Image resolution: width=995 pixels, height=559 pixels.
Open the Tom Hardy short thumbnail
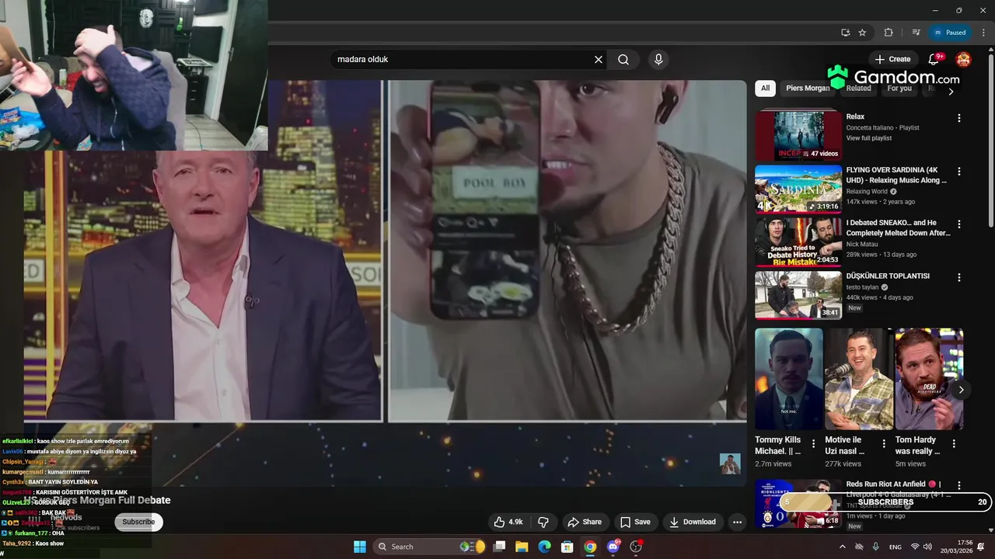(x=929, y=379)
